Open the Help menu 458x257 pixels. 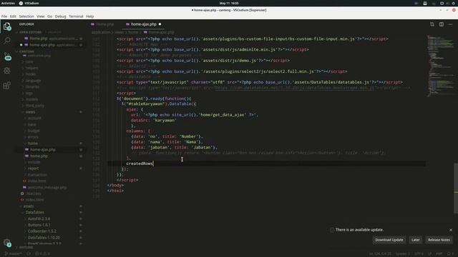point(89,16)
